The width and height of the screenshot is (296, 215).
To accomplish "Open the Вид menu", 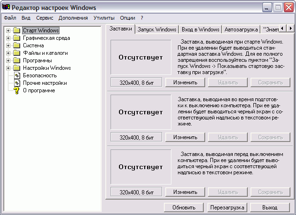I will pyautogui.click(x=26, y=18).
